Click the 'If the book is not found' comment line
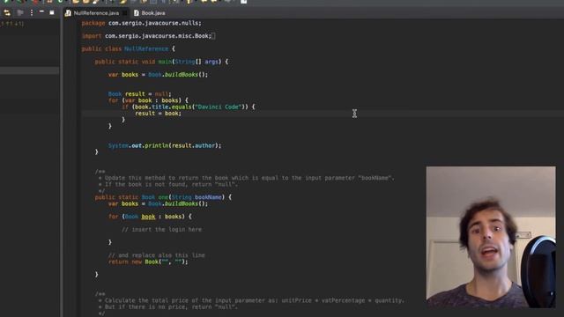This screenshot has width=564, height=317. click(x=168, y=185)
